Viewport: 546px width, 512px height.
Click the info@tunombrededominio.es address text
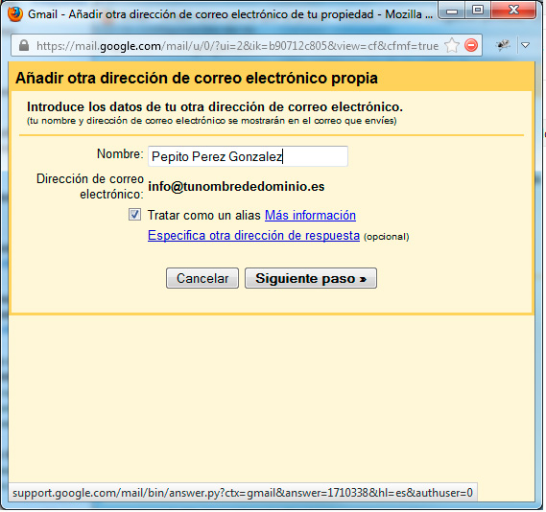(236, 187)
